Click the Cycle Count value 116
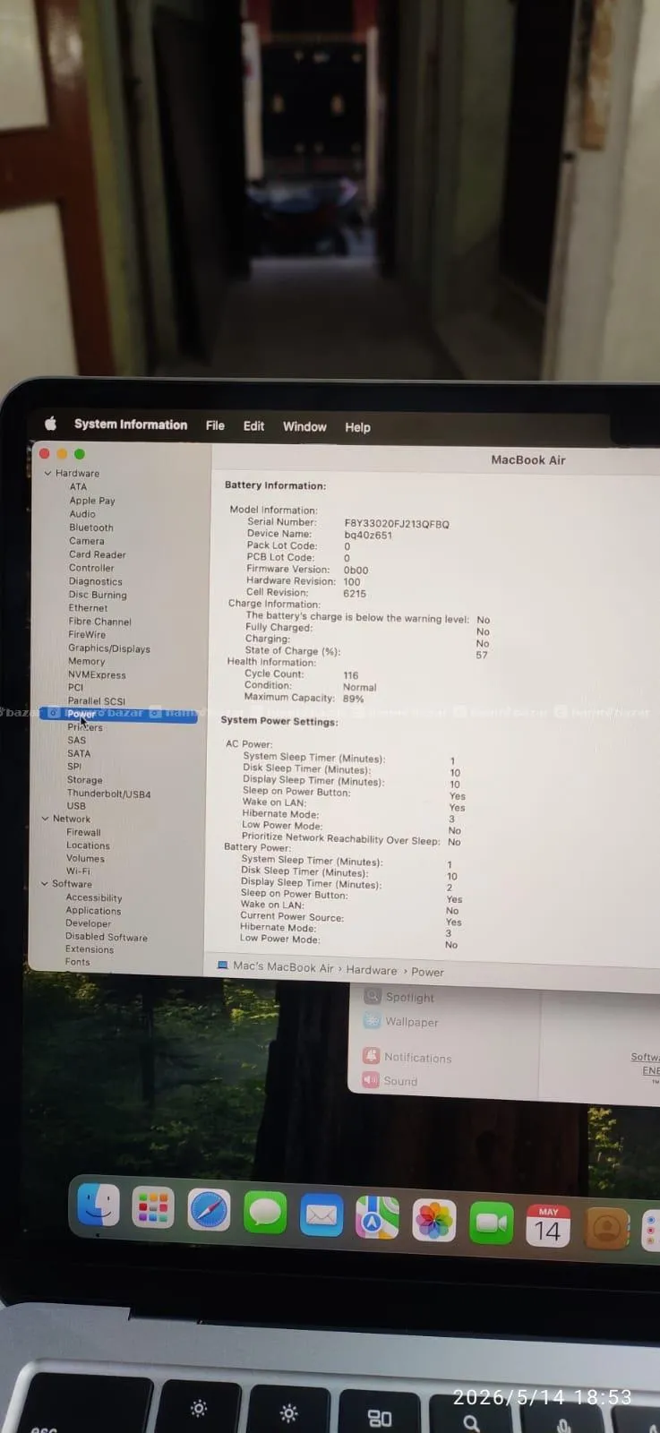The image size is (660, 1433). point(350,675)
